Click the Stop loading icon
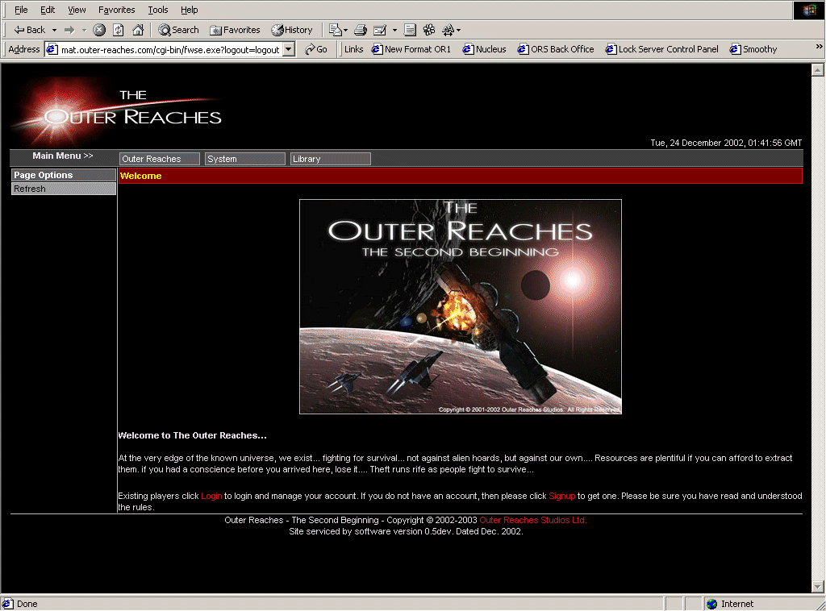This screenshot has width=826, height=611. coord(99,30)
